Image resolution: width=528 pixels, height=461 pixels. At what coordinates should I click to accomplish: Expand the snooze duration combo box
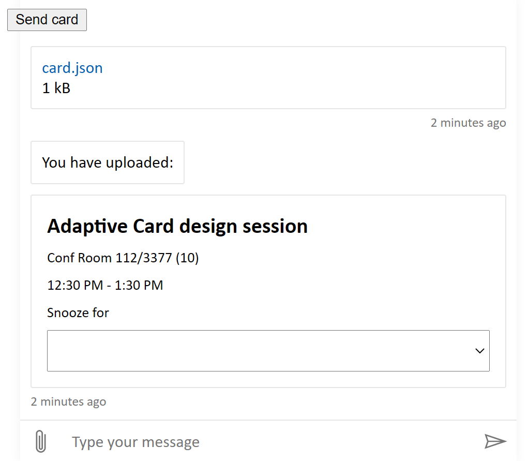tap(268, 350)
